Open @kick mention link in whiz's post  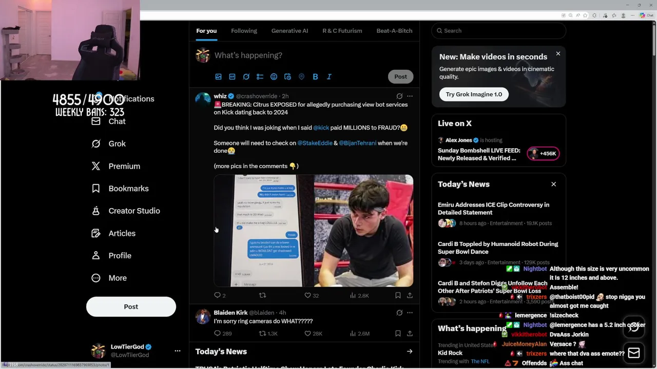click(321, 128)
